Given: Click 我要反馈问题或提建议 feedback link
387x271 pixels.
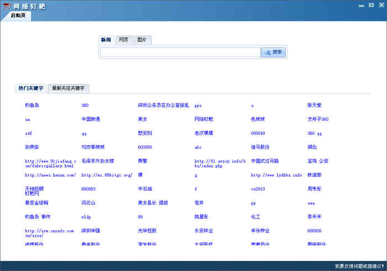Looking at the screenshot, I should pyautogui.click(x=359, y=266).
